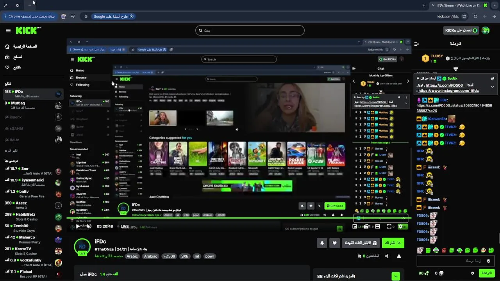Unmute the stream audio

coord(89,226)
